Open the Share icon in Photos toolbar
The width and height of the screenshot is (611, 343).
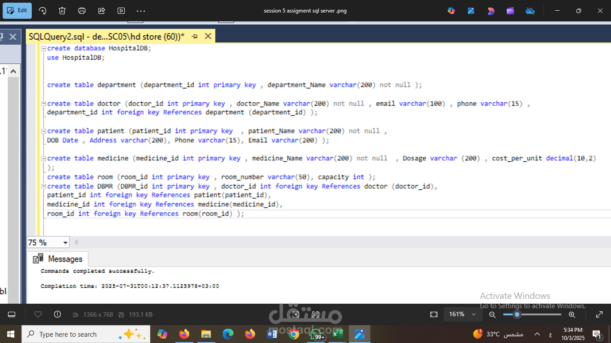pyautogui.click(x=102, y=11)
